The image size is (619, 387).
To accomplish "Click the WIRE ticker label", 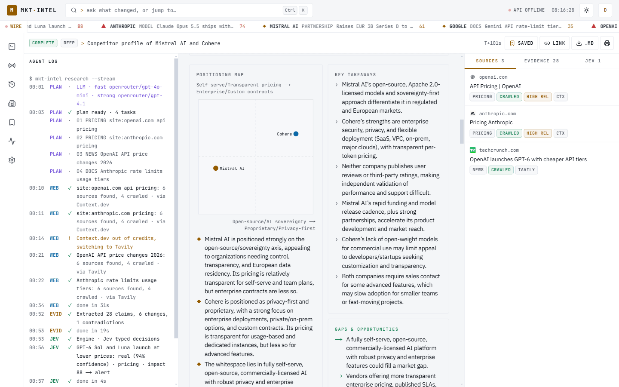I will click(13, 26).
